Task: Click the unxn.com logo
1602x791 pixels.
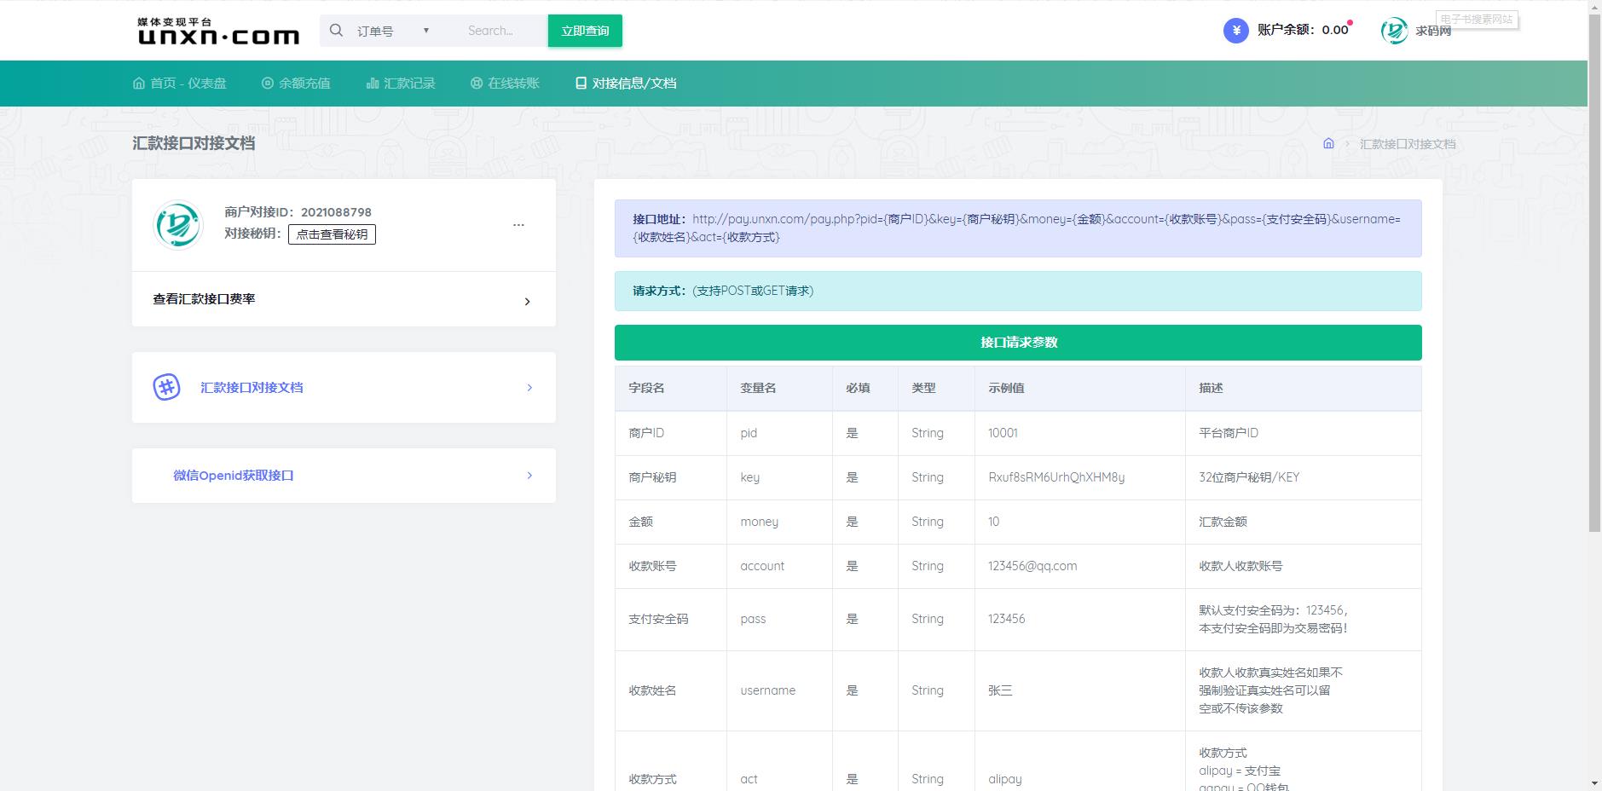Action: click(218, 31)
